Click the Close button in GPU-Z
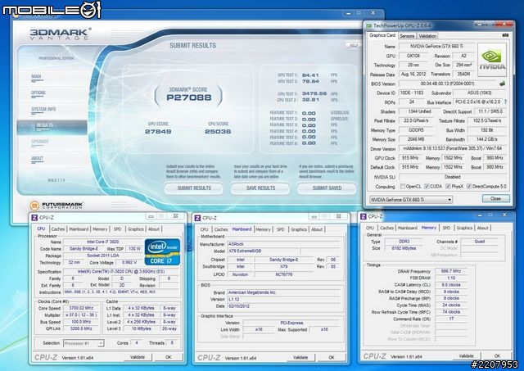This screenshot has width=524, height=371. coord(495,198)
